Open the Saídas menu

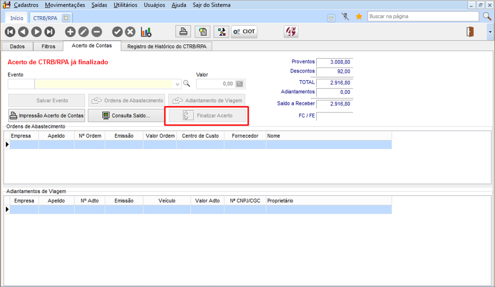99,5
